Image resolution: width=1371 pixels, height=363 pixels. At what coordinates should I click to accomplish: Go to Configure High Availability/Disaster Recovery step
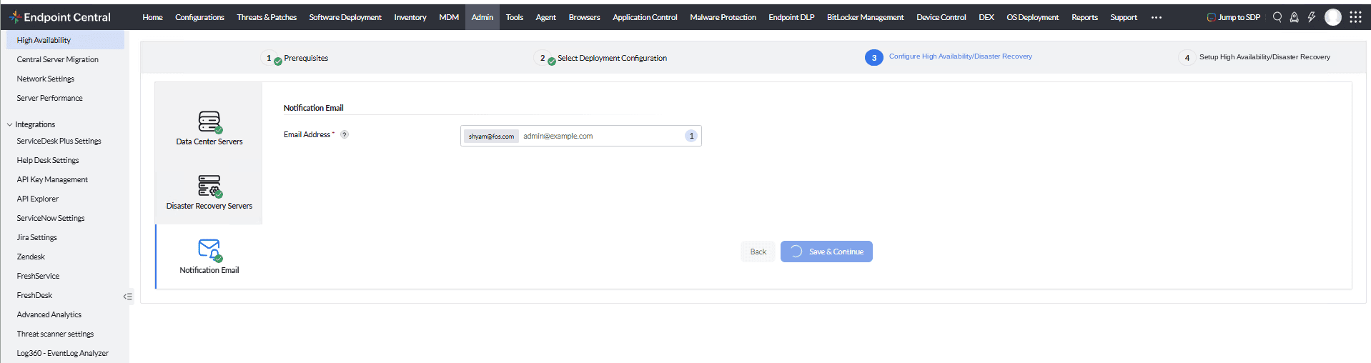pyautogui.click(x=949, y=56)
